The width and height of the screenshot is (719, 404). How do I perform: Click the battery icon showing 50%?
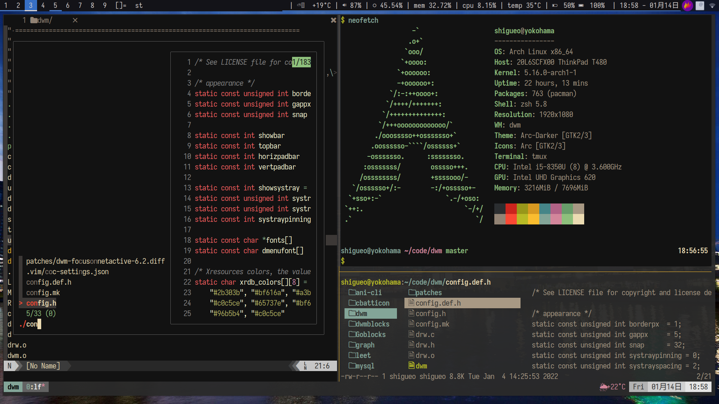[x=555, y=5]
